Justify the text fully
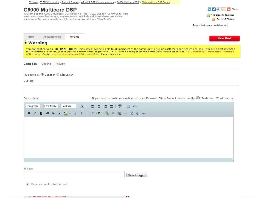 pos(111,106)
